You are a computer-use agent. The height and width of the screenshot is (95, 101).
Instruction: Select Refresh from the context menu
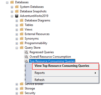tap(65, 80)
